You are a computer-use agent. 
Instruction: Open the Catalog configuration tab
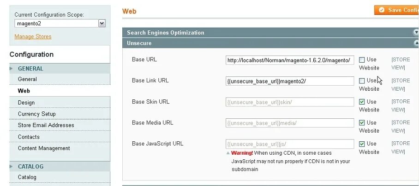point(60,177)
